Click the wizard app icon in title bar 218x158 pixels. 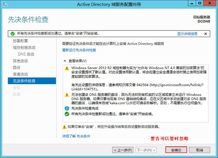(x=5, y=4)
